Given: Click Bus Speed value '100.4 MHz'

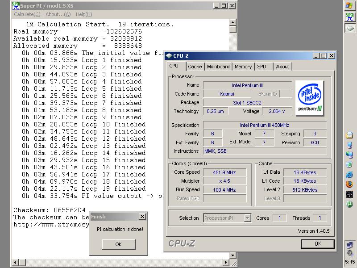Looking at the screenshot, I should tap(224, 189).
